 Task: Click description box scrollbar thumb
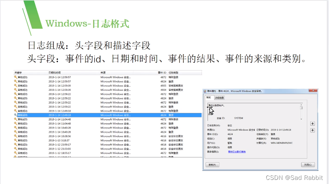pyautogui.click(x=301, y=108)
